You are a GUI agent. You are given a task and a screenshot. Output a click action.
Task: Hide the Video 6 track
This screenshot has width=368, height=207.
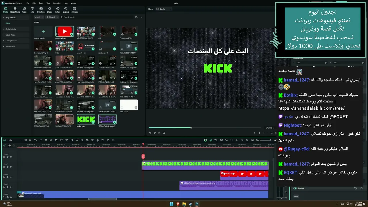(11, 177)
